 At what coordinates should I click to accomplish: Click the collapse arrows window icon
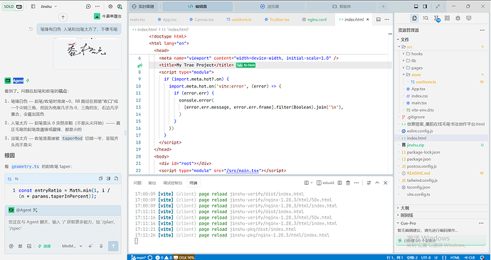tap(438, 6)
